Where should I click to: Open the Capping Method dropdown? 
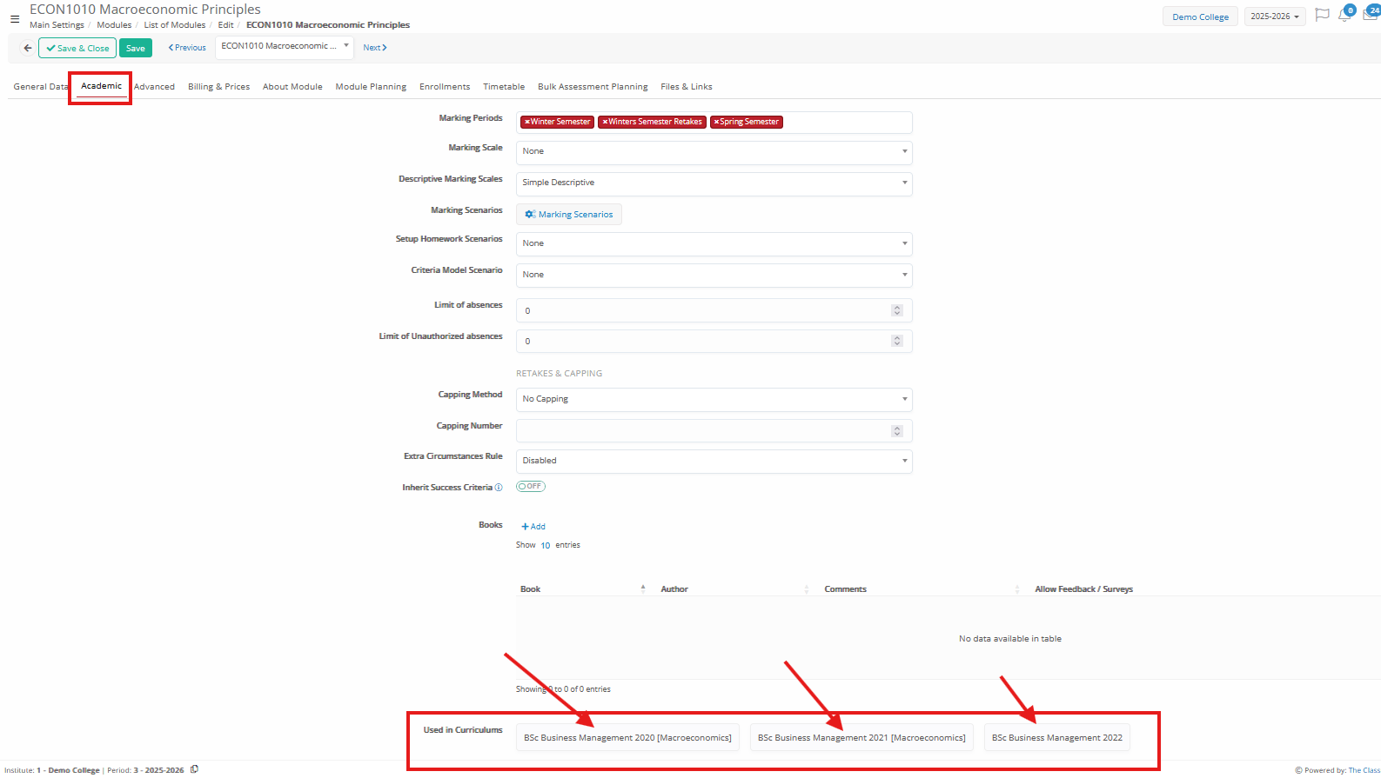click(714, 399)
